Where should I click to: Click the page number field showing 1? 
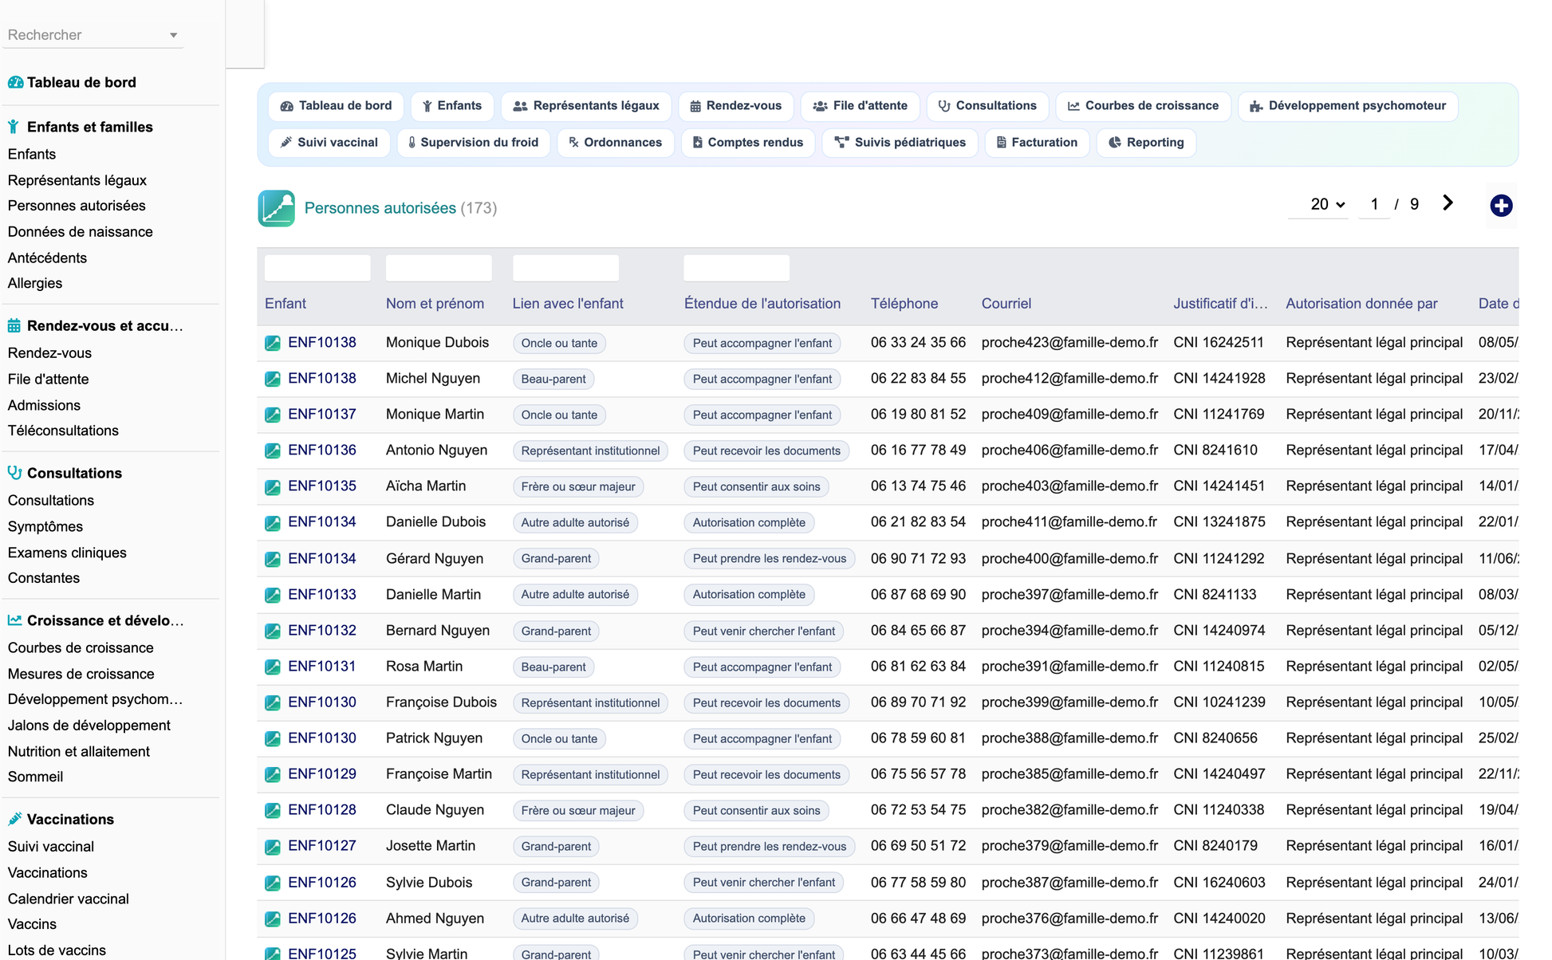(1374, 205)
